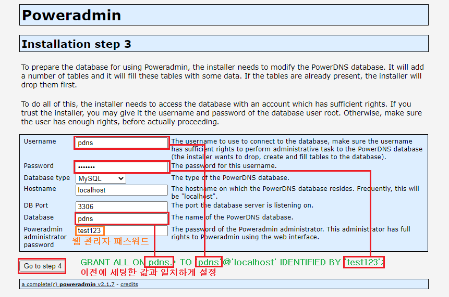Open the a complete(r) poweradmin v2.1.7 link

coord(68,285)
